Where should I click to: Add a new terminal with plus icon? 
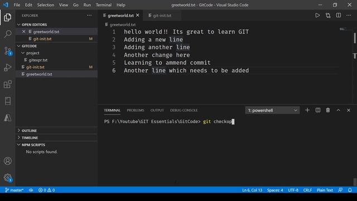click(x=307, y=111)
